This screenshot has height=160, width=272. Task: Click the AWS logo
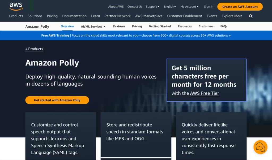point(16,7)
